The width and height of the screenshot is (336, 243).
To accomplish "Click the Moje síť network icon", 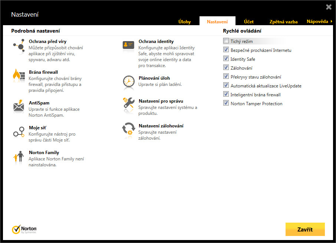I will click(19, 132).
